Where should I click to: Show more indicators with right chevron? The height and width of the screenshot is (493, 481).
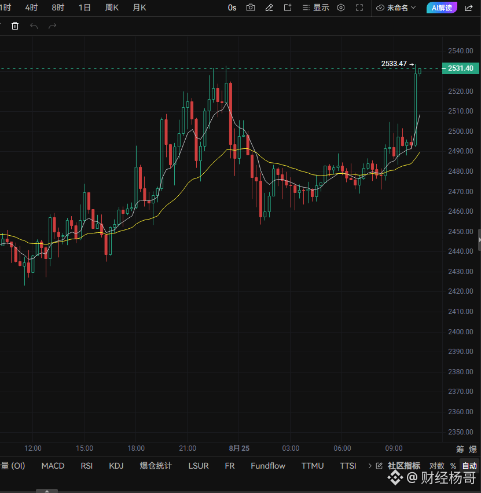click(370, 466)
